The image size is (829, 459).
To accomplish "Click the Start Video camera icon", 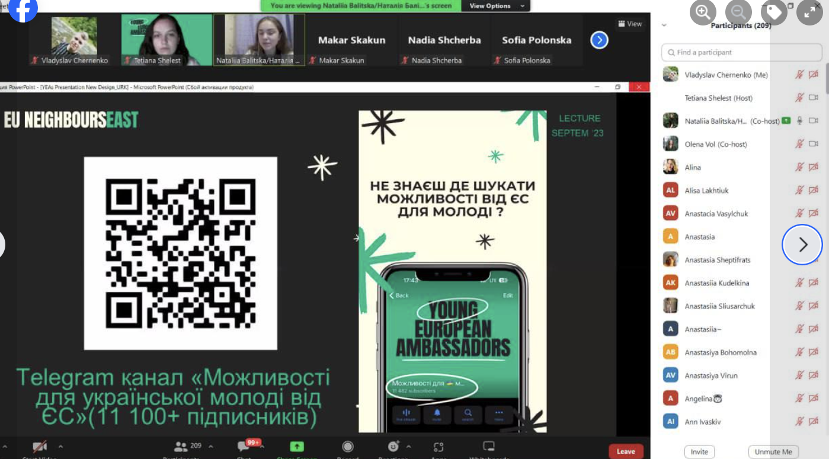I will point(40,447).
